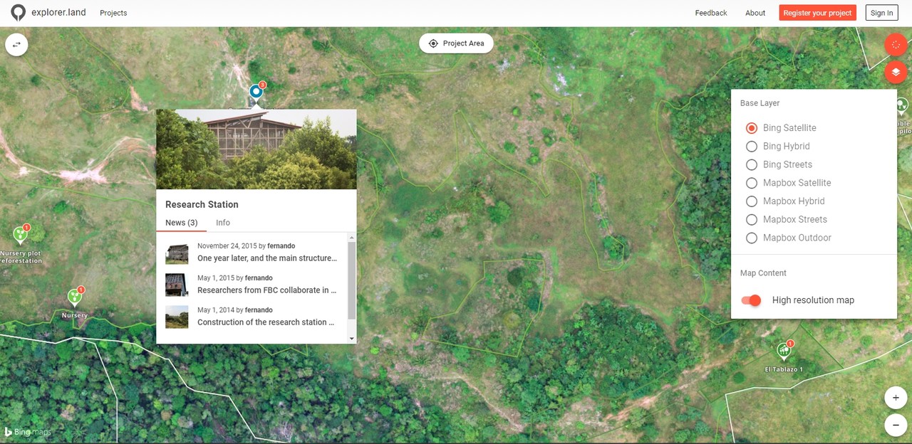Disable the High resolution map toggle

[752, 300]
